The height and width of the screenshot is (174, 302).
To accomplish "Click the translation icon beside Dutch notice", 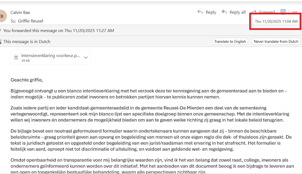I will coord(1,41).
